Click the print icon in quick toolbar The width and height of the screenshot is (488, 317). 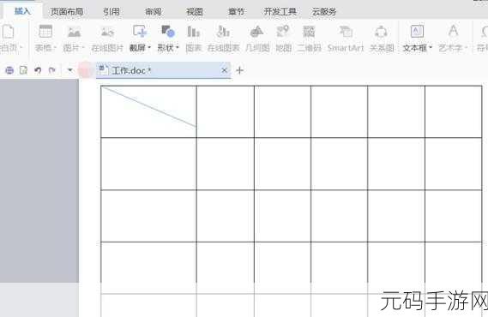(x=9, y=70)
